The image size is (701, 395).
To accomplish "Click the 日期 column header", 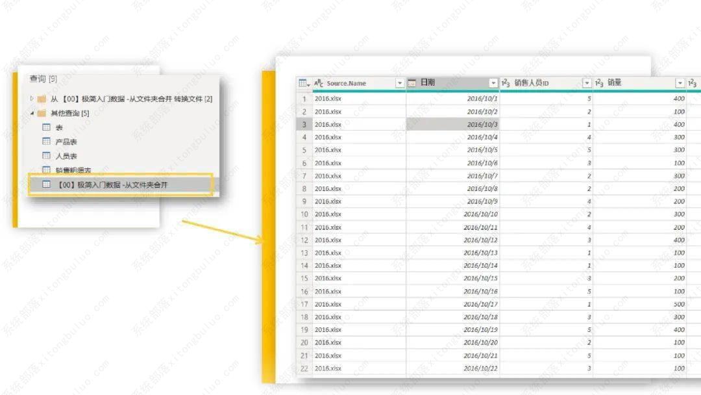I will pyautogui.click(x=427, y=83).
